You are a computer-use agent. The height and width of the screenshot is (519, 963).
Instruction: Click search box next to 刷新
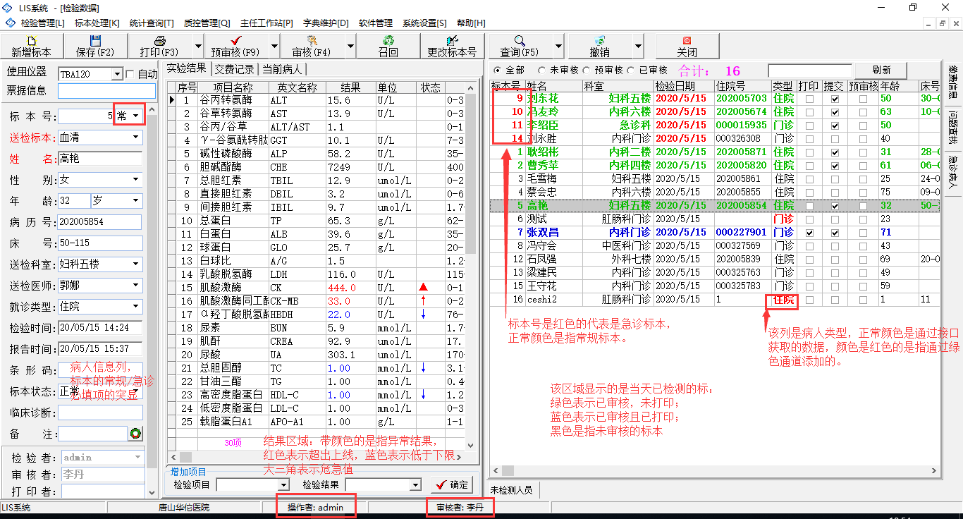[x=810, y=71]
